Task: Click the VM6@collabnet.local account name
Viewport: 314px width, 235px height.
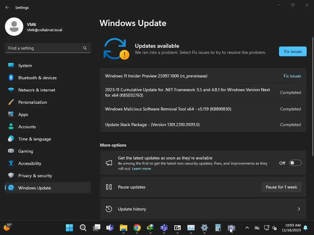Action: [44, 30]
